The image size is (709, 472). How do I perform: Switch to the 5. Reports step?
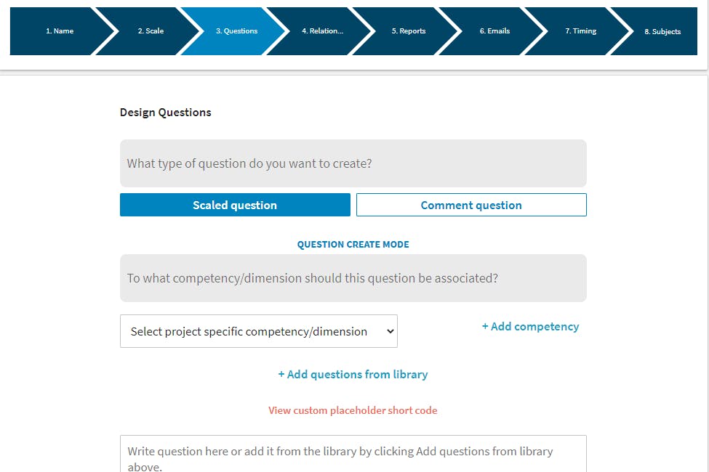409,31
